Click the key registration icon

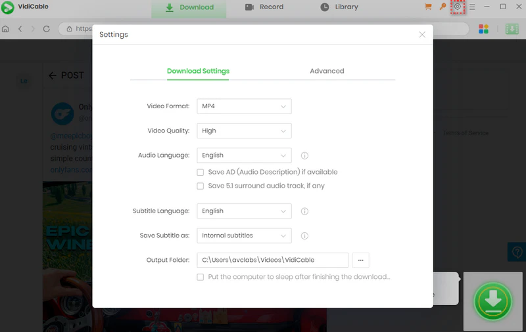(442, 7)
